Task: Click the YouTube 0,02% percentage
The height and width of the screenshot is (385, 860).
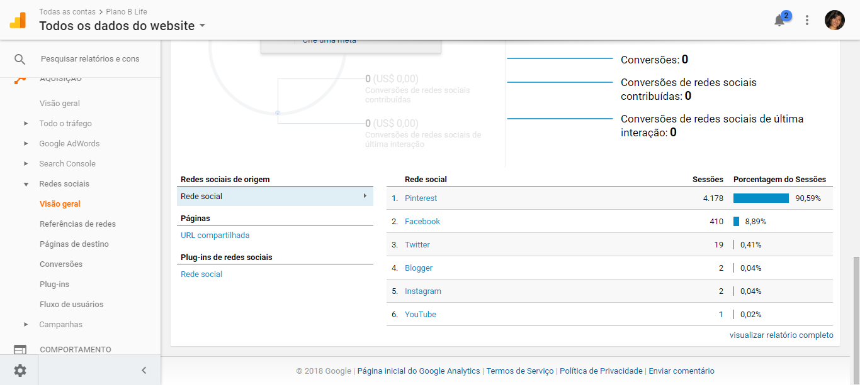Action: coord(750,315)
